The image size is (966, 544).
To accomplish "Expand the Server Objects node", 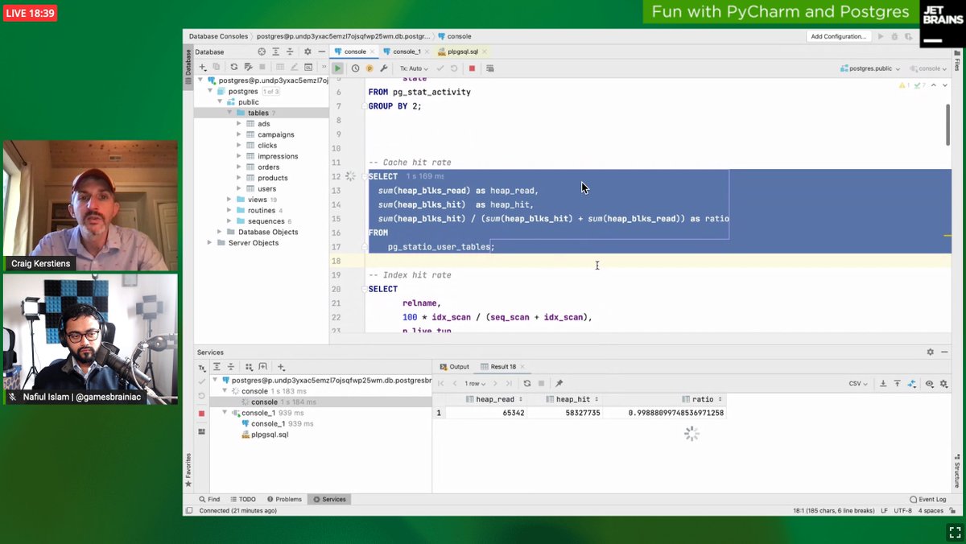I will pos(209,242).
